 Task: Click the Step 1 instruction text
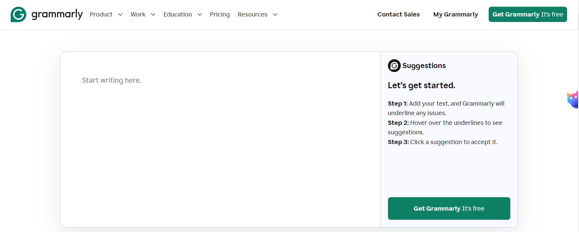point(446,108)
